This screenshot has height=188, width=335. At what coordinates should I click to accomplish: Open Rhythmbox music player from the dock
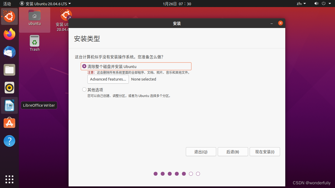[x=9, y=88]
